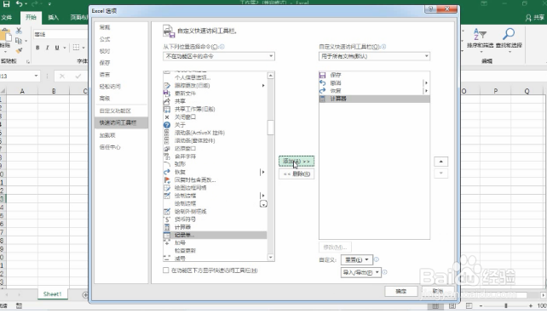The image size is (547, 313).
Task: Open the 高级 options category
Action: [x=105, y=98]
